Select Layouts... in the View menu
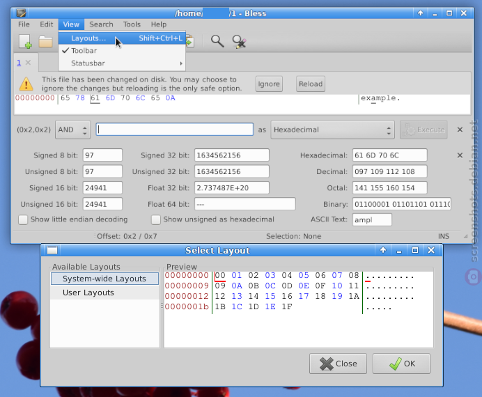 [x=122, y=38]
